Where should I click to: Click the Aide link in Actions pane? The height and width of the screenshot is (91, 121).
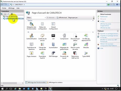[x=102, y=48]
